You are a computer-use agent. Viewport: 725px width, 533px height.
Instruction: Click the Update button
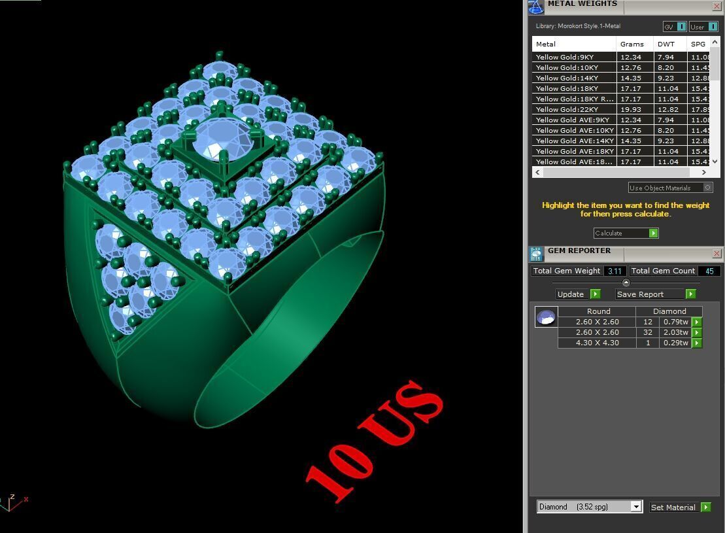click(x=578, y=294)
